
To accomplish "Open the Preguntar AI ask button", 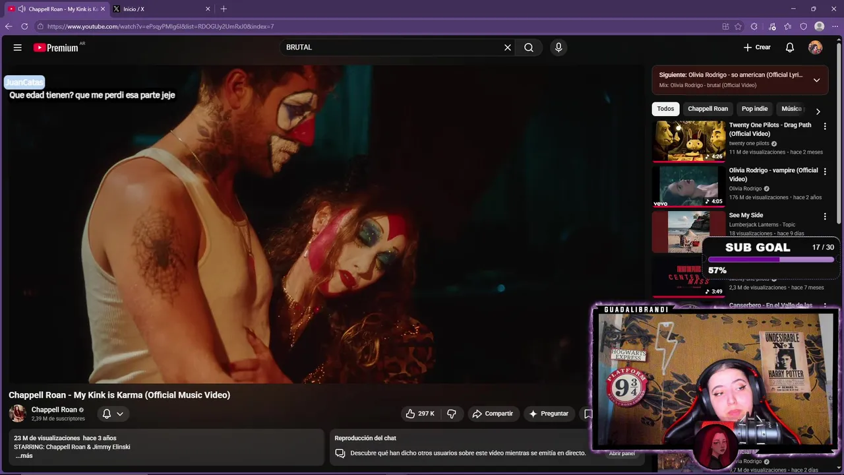I will (549, 414).
